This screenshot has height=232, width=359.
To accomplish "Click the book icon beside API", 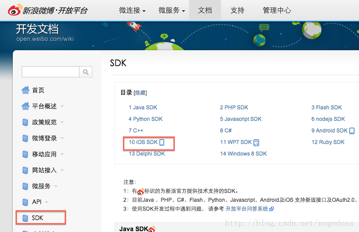I will pyautogui.click(x=25, y=202).
